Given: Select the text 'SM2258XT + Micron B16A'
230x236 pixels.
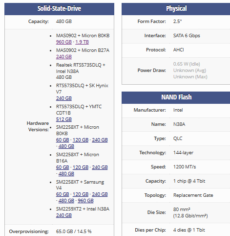Looking at the screenshot, I should click(x=78, y=158).
